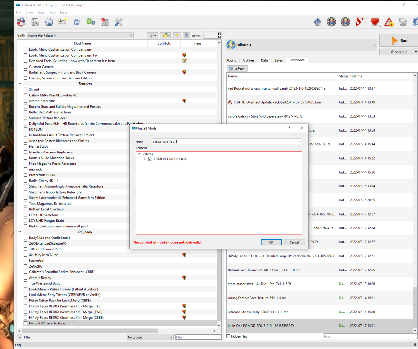Tick Natural 2K Face Textures checkbox

tap(25, 323)
